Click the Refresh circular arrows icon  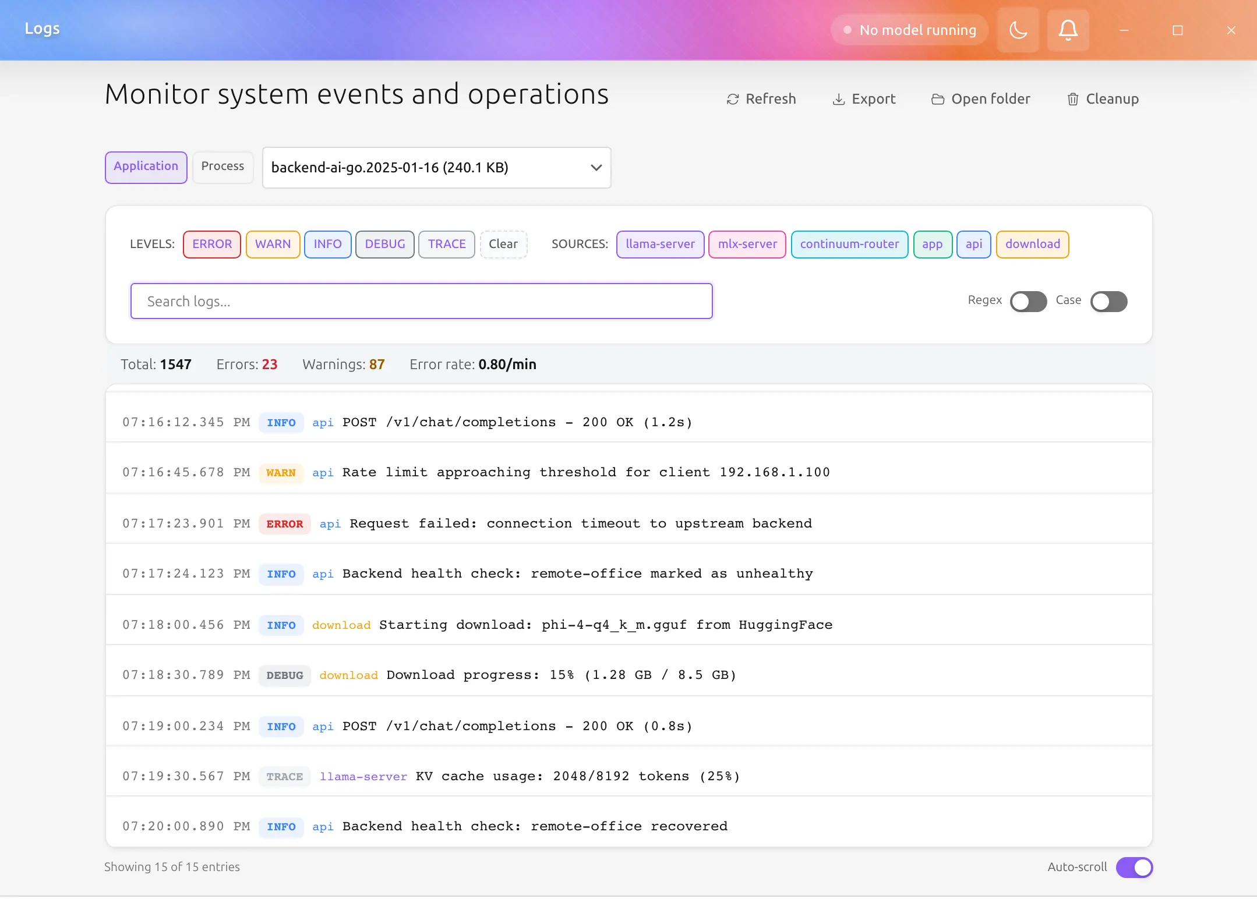coord(733,100)
